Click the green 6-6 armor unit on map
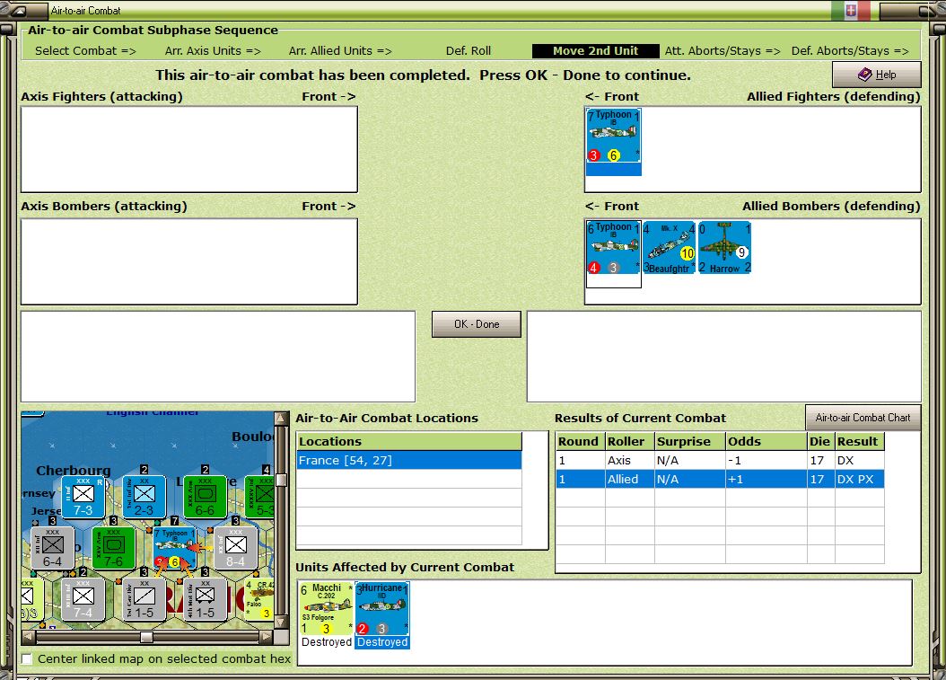Viewport: 946px width, 680px height. tap(206, 497)
